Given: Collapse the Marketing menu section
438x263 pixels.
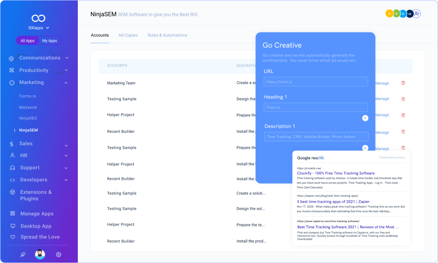Looking at the screenshot, I should [66, 83].
